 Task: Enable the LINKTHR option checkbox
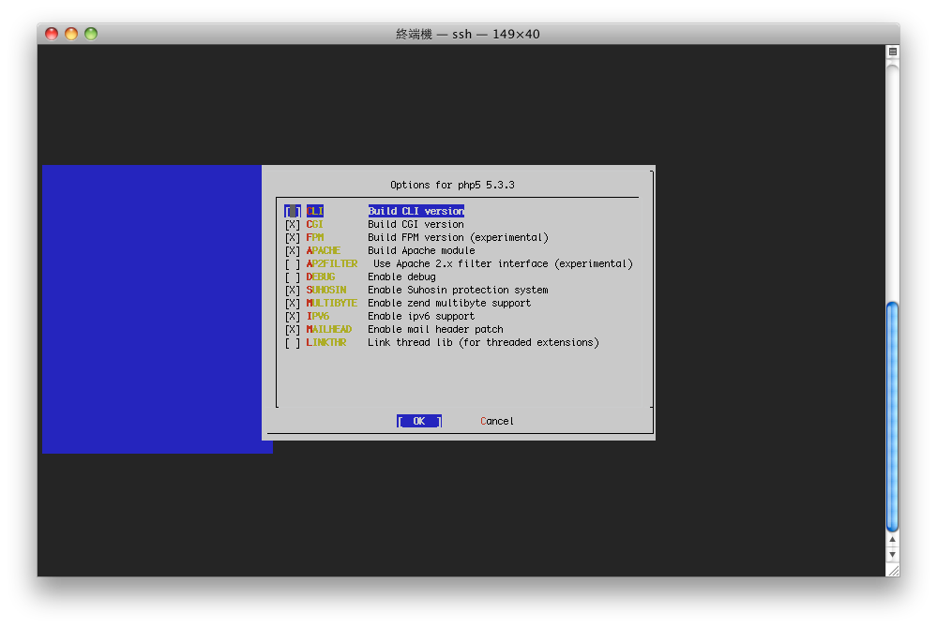click(x=293, y=343)
